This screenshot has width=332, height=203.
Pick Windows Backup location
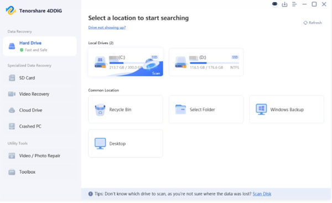[287, 109]
